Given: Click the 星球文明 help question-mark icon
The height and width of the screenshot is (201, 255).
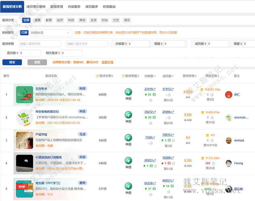Looking at the screenshot, I should click(97, 76).
